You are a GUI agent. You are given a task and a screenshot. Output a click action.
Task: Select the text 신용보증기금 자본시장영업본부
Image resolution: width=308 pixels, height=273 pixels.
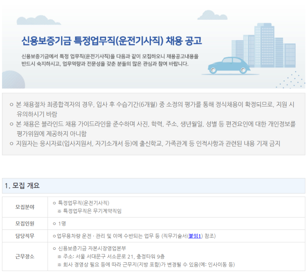point(92,249)
